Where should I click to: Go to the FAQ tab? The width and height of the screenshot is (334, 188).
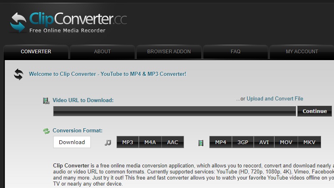point(235,51)
